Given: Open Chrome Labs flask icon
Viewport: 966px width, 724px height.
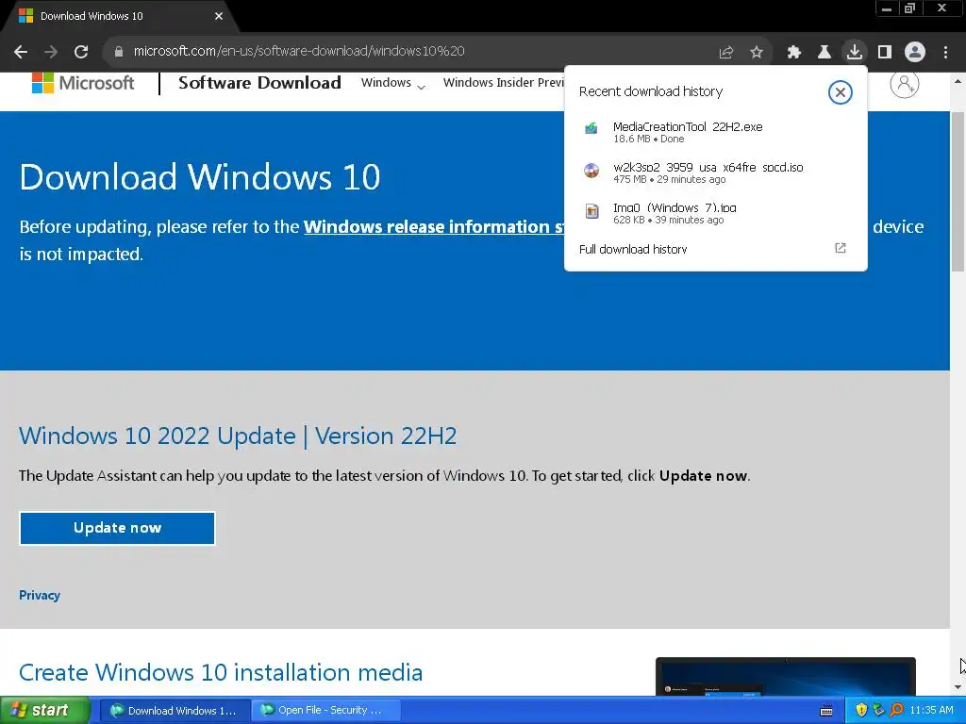Looking at the screenshot, I should tap(824, 53).
